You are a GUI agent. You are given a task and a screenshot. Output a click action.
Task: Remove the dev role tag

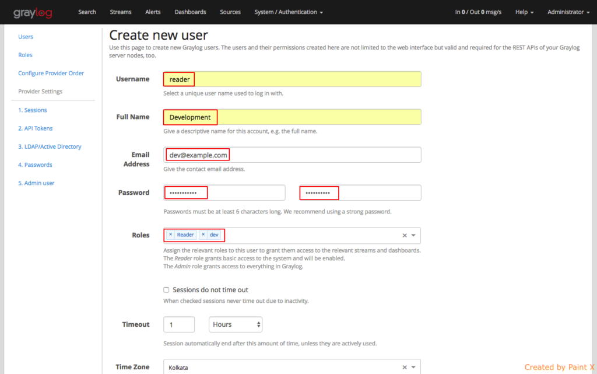tap(205, 235)
